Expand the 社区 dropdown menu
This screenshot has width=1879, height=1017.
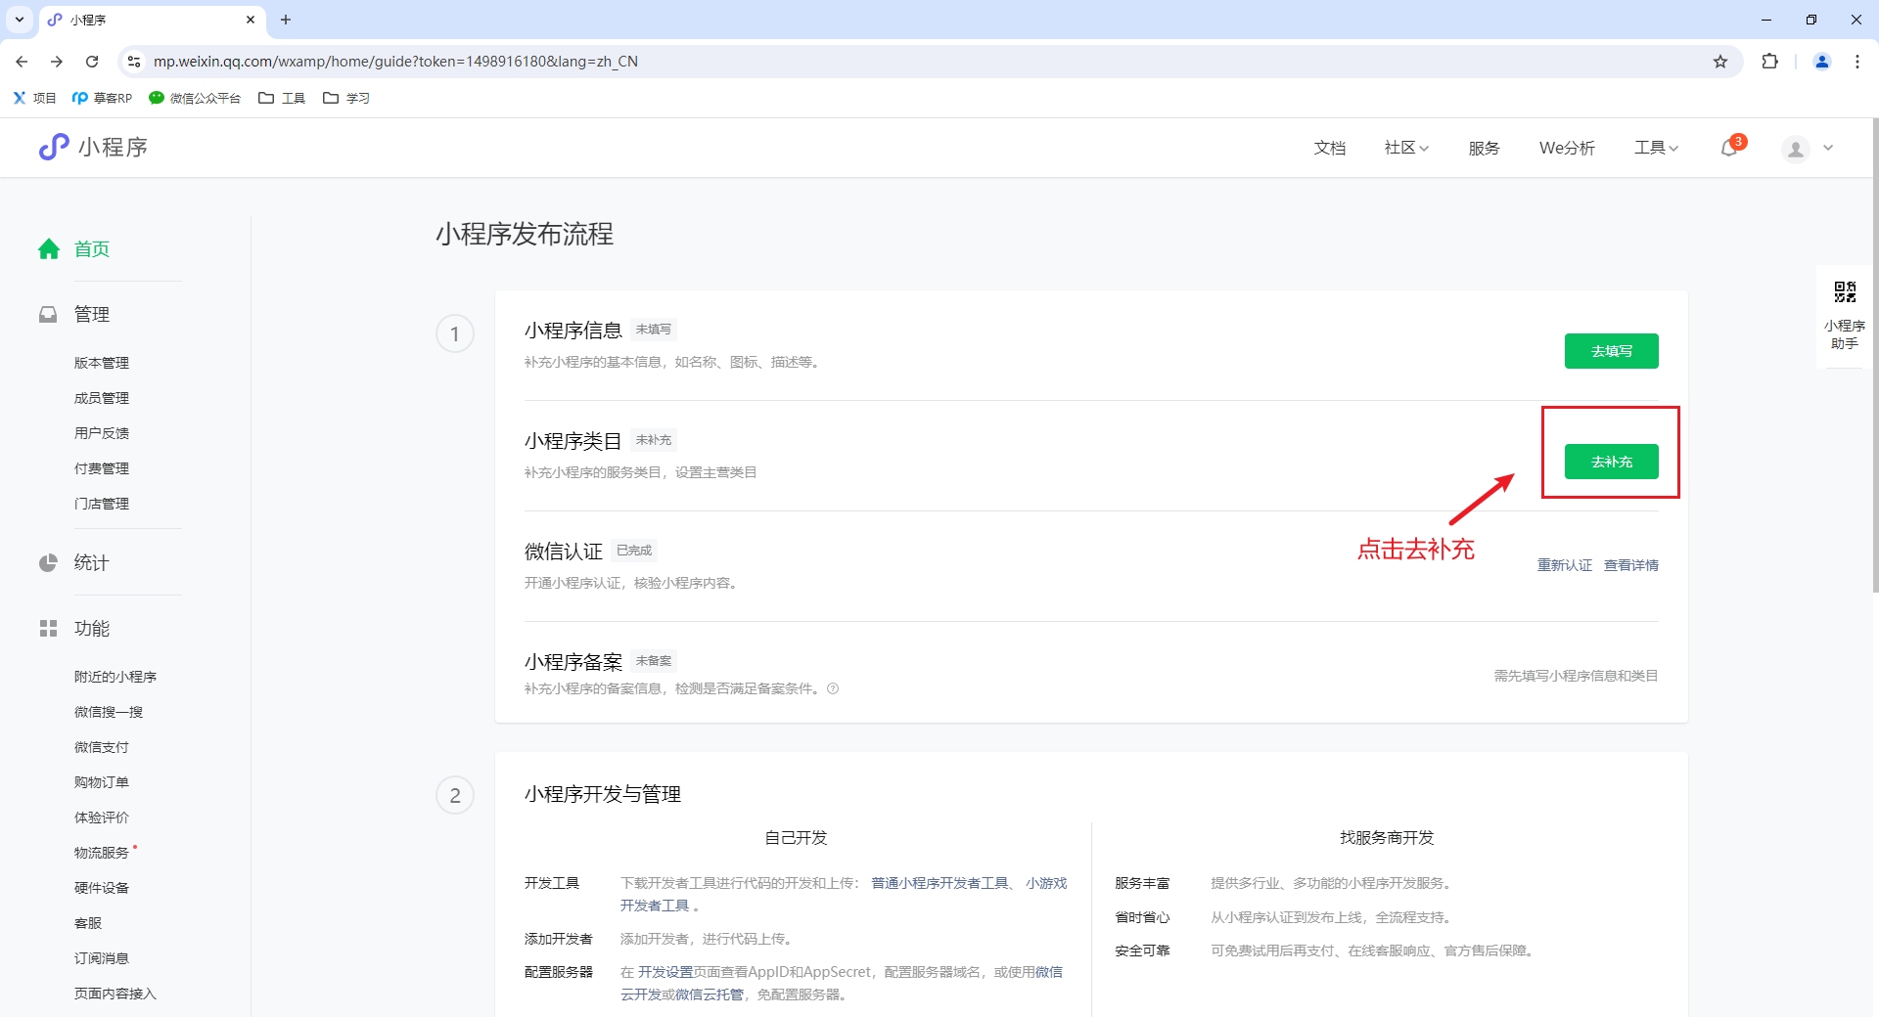(1406, 148)
